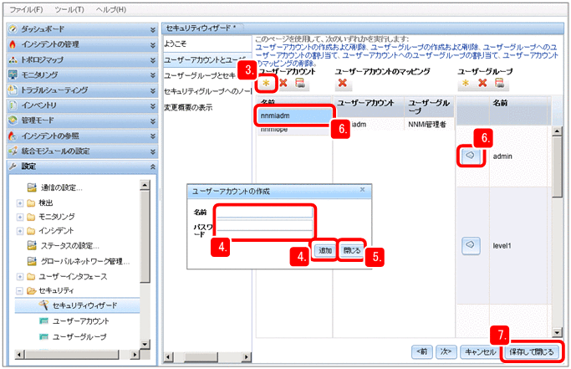
Task: Expand the ユーザーインタフェース folder plus sign
Action: point(20,277)
